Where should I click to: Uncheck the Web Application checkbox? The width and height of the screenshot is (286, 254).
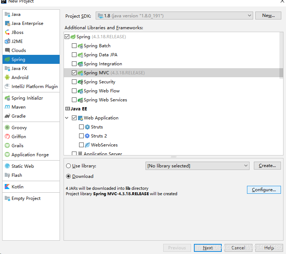pyautogui.click(x=74, y=118)
